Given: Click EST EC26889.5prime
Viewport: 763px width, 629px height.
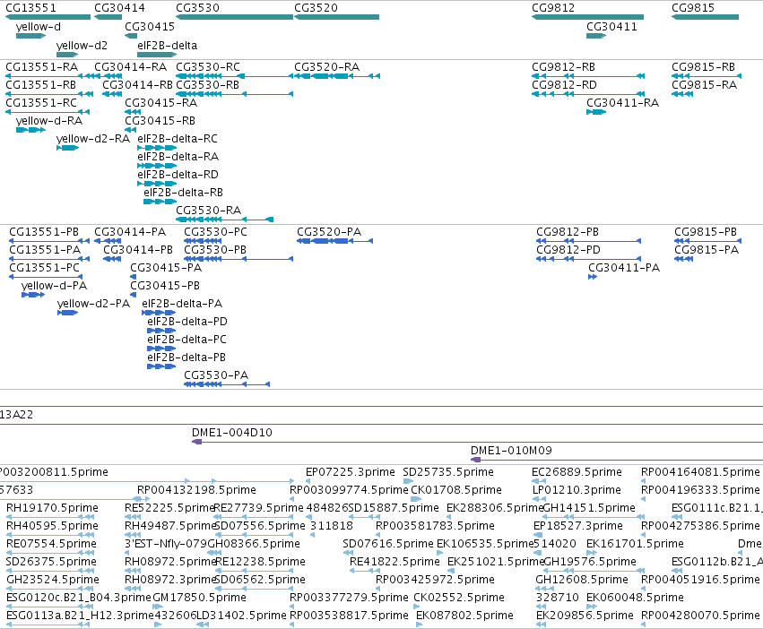Looking at the screenshot, I should point(539,481).
